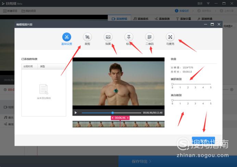Minimize the 编辑视频片段 dialog
This screenshot has width=237, height=167.
pos(205,24)
